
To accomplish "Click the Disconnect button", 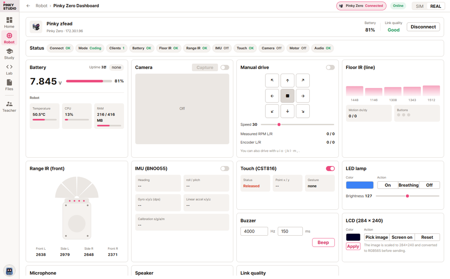I will tap(423, 27).
